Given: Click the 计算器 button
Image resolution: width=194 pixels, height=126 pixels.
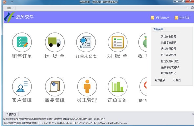Looking at the screenshot, I should coord(177,80).
